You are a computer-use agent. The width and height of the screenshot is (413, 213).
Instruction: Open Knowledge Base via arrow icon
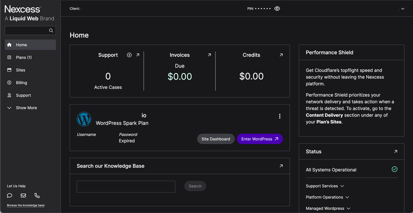tap(281, 166)
